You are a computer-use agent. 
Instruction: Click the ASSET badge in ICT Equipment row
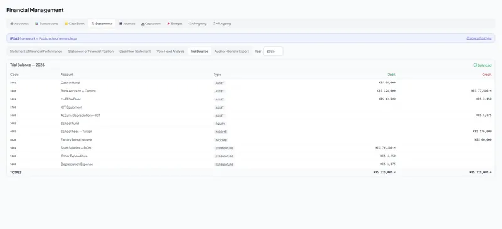point(220,108)
